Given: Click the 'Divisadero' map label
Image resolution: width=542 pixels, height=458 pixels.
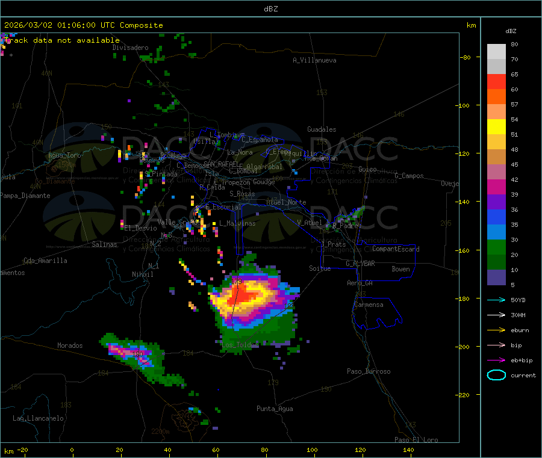Looking at the screenshot, I should (x=130, y=48).
